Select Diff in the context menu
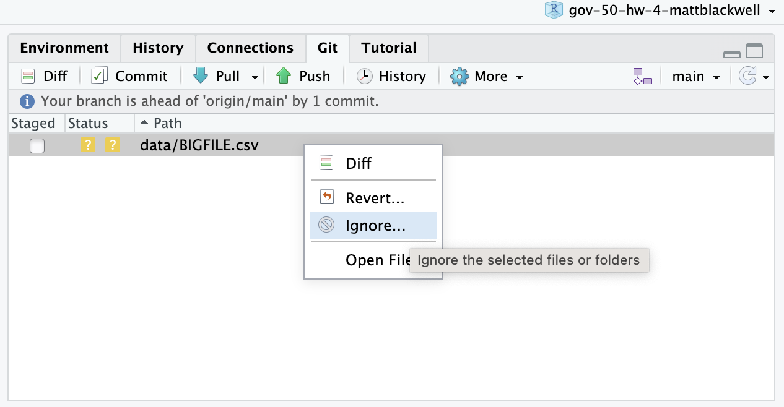This screenshot has height=407, width=784. tap(373, 164)
